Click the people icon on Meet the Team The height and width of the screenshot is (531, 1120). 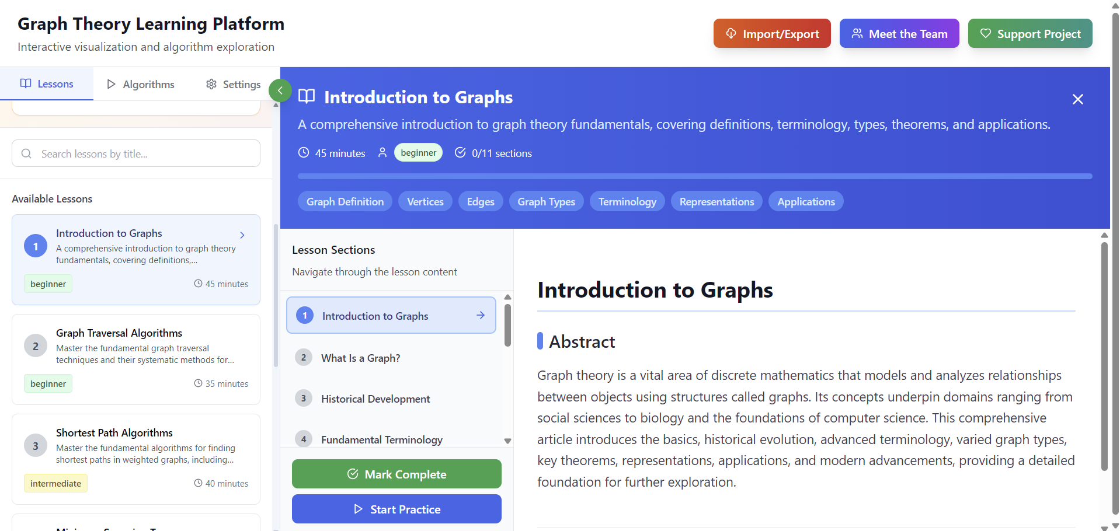pos(858,33)
